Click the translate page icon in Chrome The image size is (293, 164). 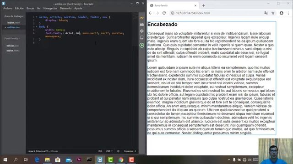coord(266,13)
